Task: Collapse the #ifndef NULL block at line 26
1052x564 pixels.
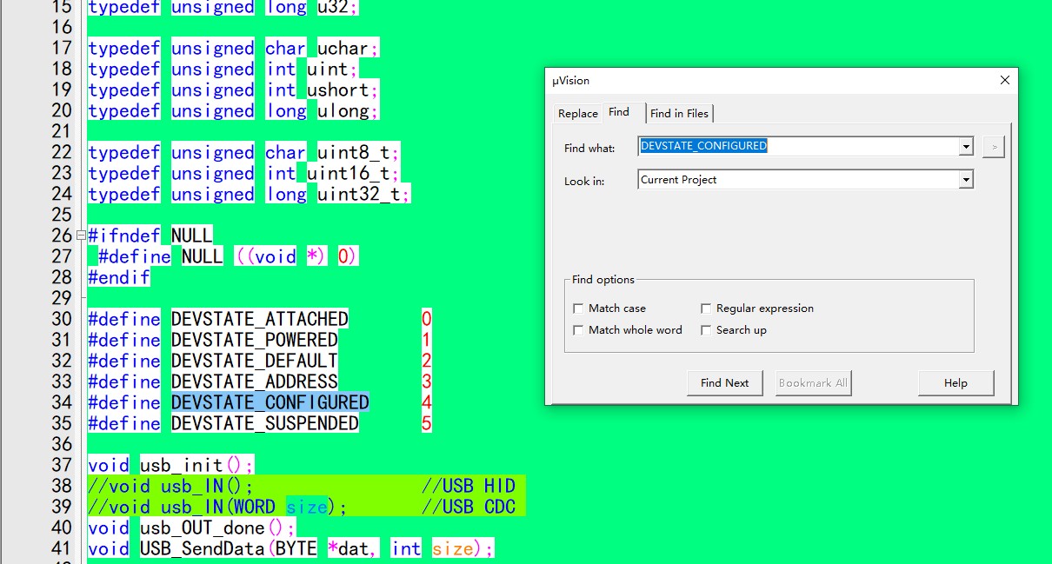Action: [x=81, y=236]
